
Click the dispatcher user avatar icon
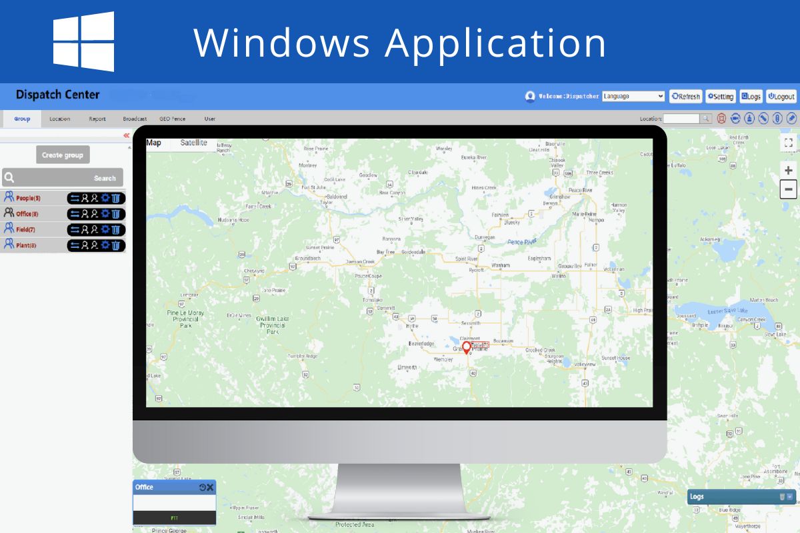coord(530,97)
